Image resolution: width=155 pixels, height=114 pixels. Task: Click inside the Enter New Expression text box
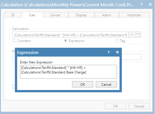68,72
